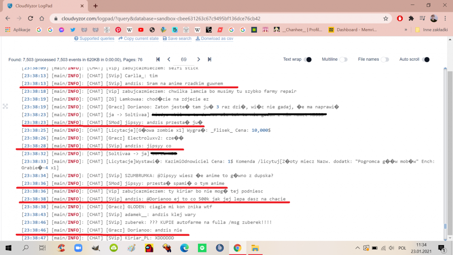Screen dimensions: 453x255
Task: Click the page number field showing 69
Action: pyautogui.click(x=183, y=59)
